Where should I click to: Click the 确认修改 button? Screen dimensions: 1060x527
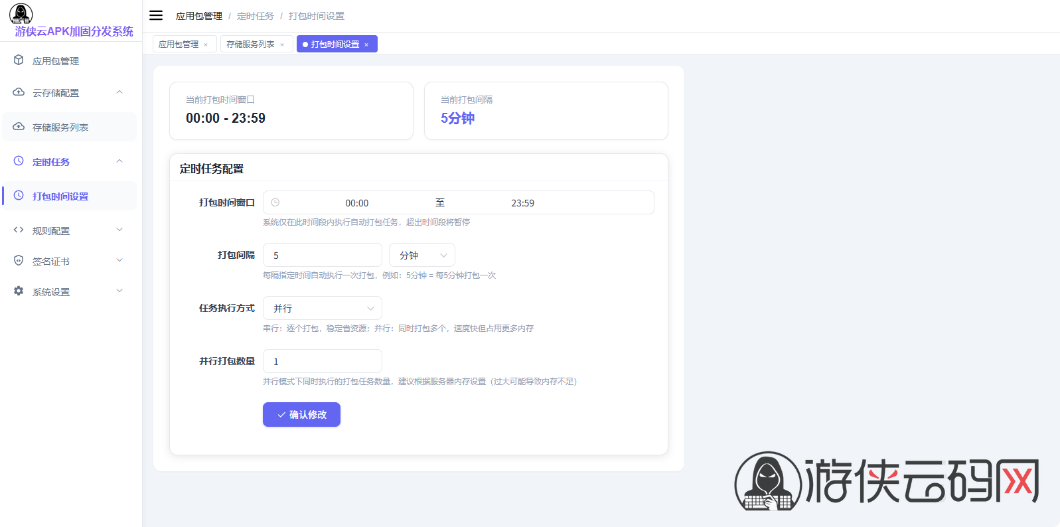pos(301,415)
